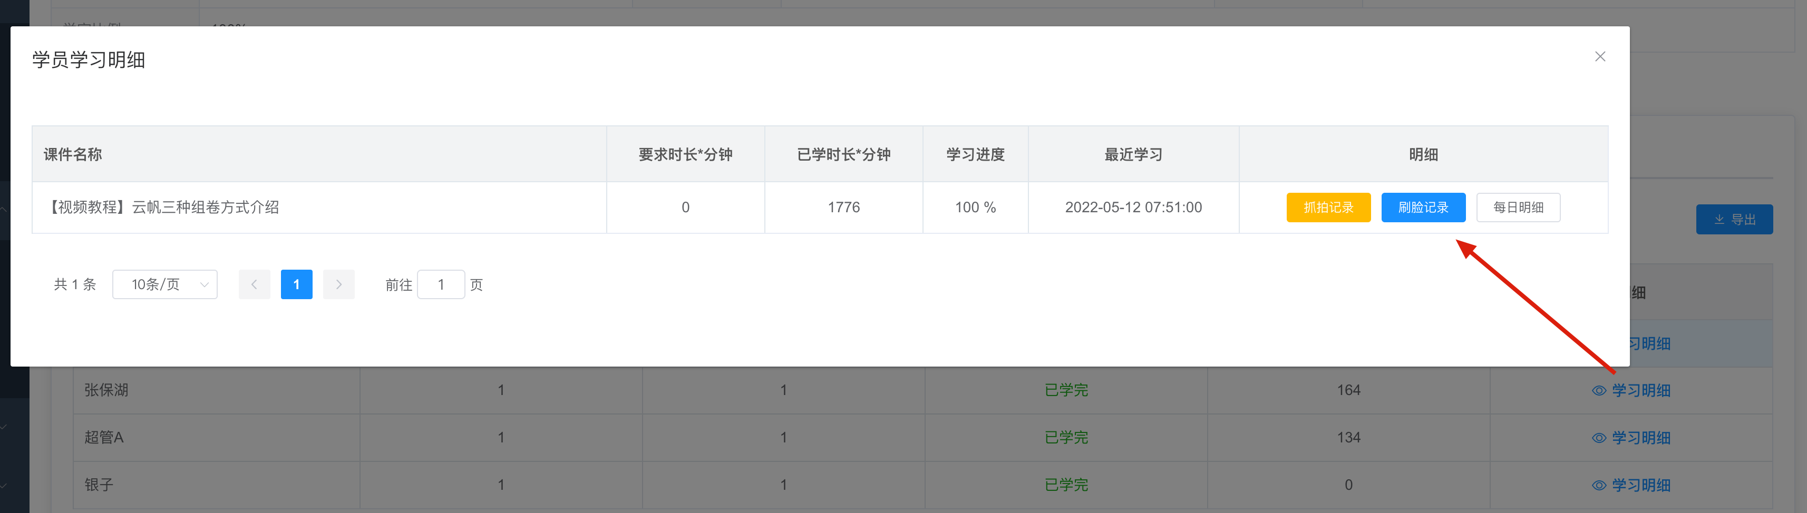Open the 抓拍记录 capture records

[1328, 208]
